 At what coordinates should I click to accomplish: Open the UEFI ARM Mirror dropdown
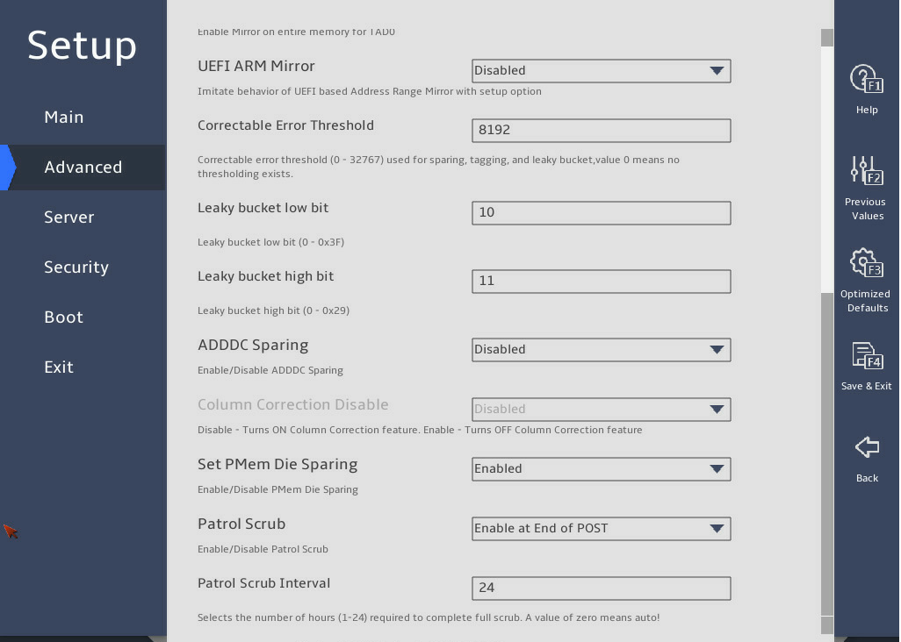(601, 70)
